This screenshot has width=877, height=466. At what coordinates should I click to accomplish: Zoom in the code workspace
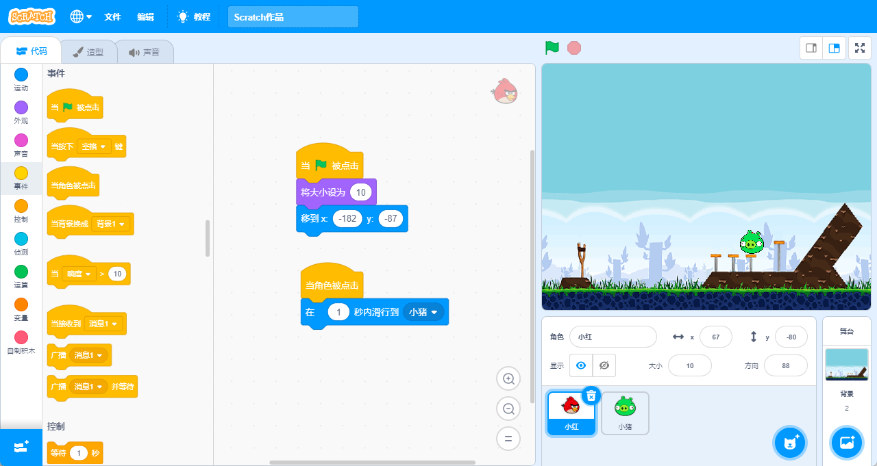point(508,378)
